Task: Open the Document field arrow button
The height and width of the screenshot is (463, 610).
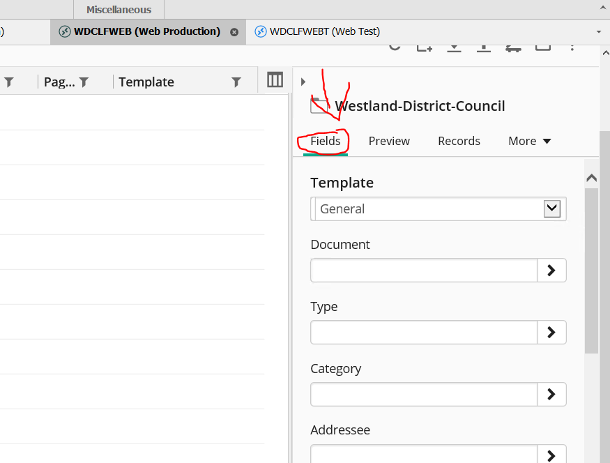Action: [551, 270]
